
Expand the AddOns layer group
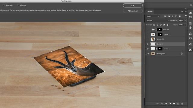[x=151, y=29]
